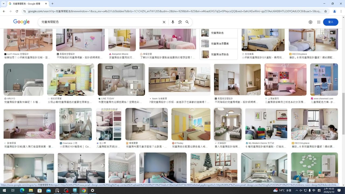This screenshot has height=194, width=345.
Task: Reload the page
Action: [17, 11]
